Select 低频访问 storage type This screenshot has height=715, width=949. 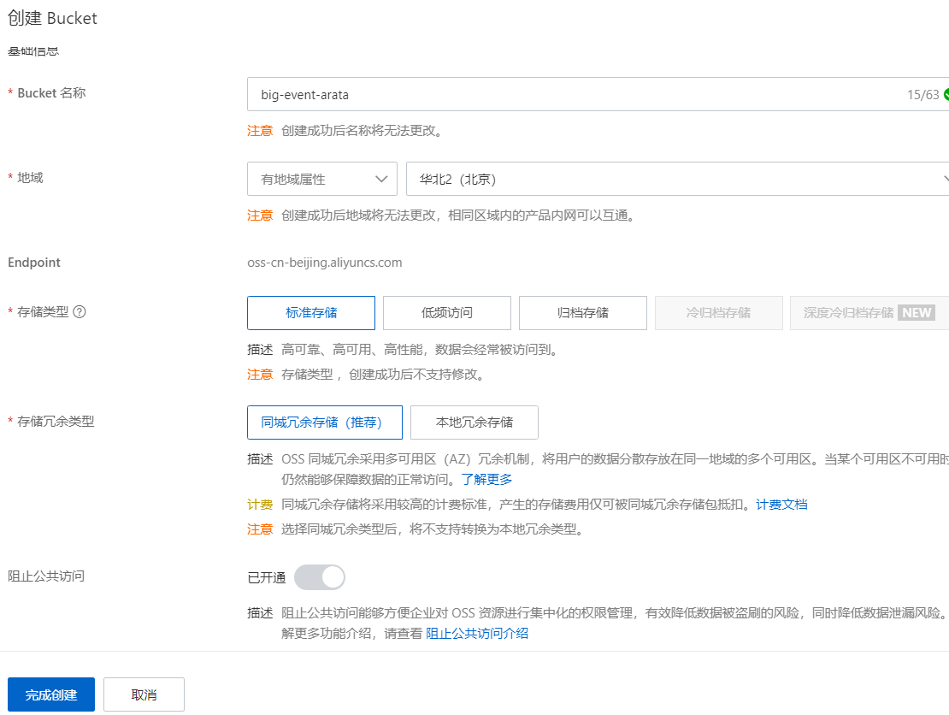[x=446, y=312]
